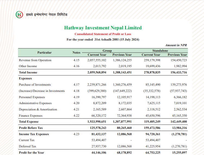204x155 pixels.
Task: Click value 125,578,243 in Profit Before Tax row
Action: coord(98,128)
